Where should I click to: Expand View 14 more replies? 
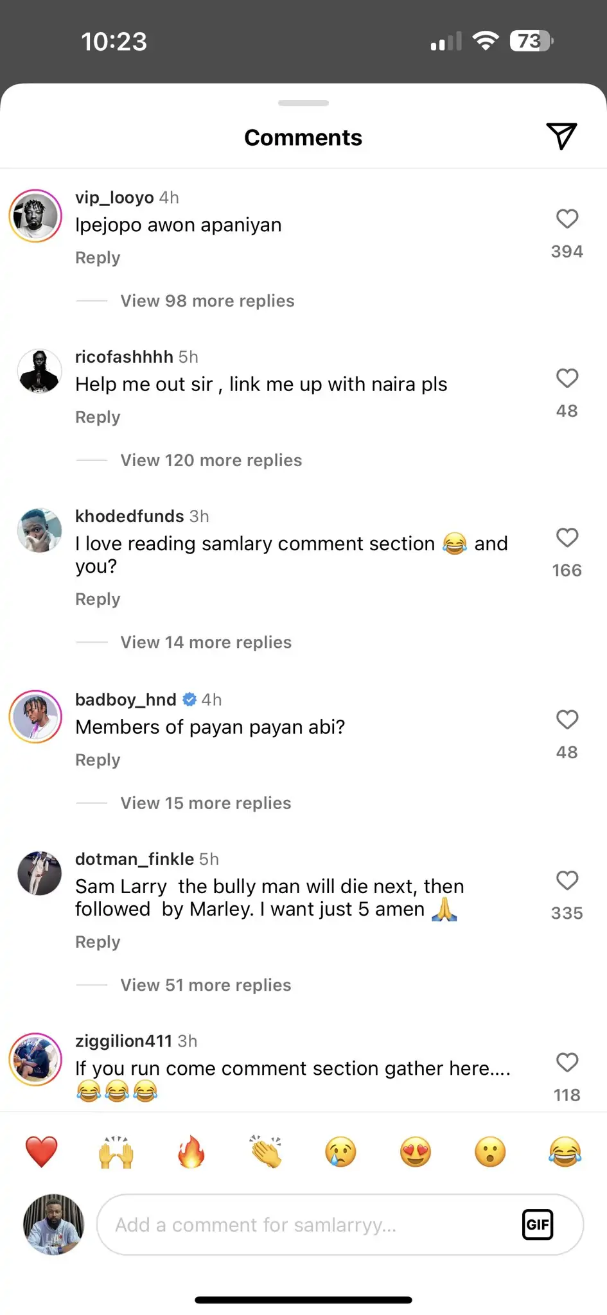tap(206, 643)
